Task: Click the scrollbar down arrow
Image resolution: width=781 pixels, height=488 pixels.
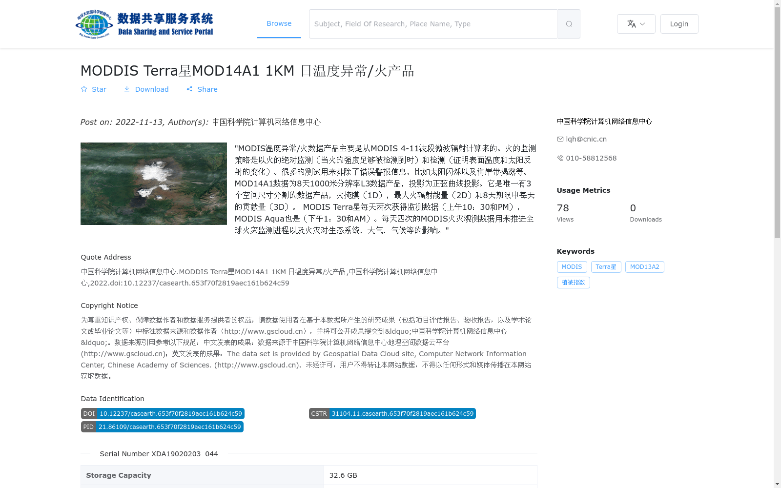Action: (778, 485)
